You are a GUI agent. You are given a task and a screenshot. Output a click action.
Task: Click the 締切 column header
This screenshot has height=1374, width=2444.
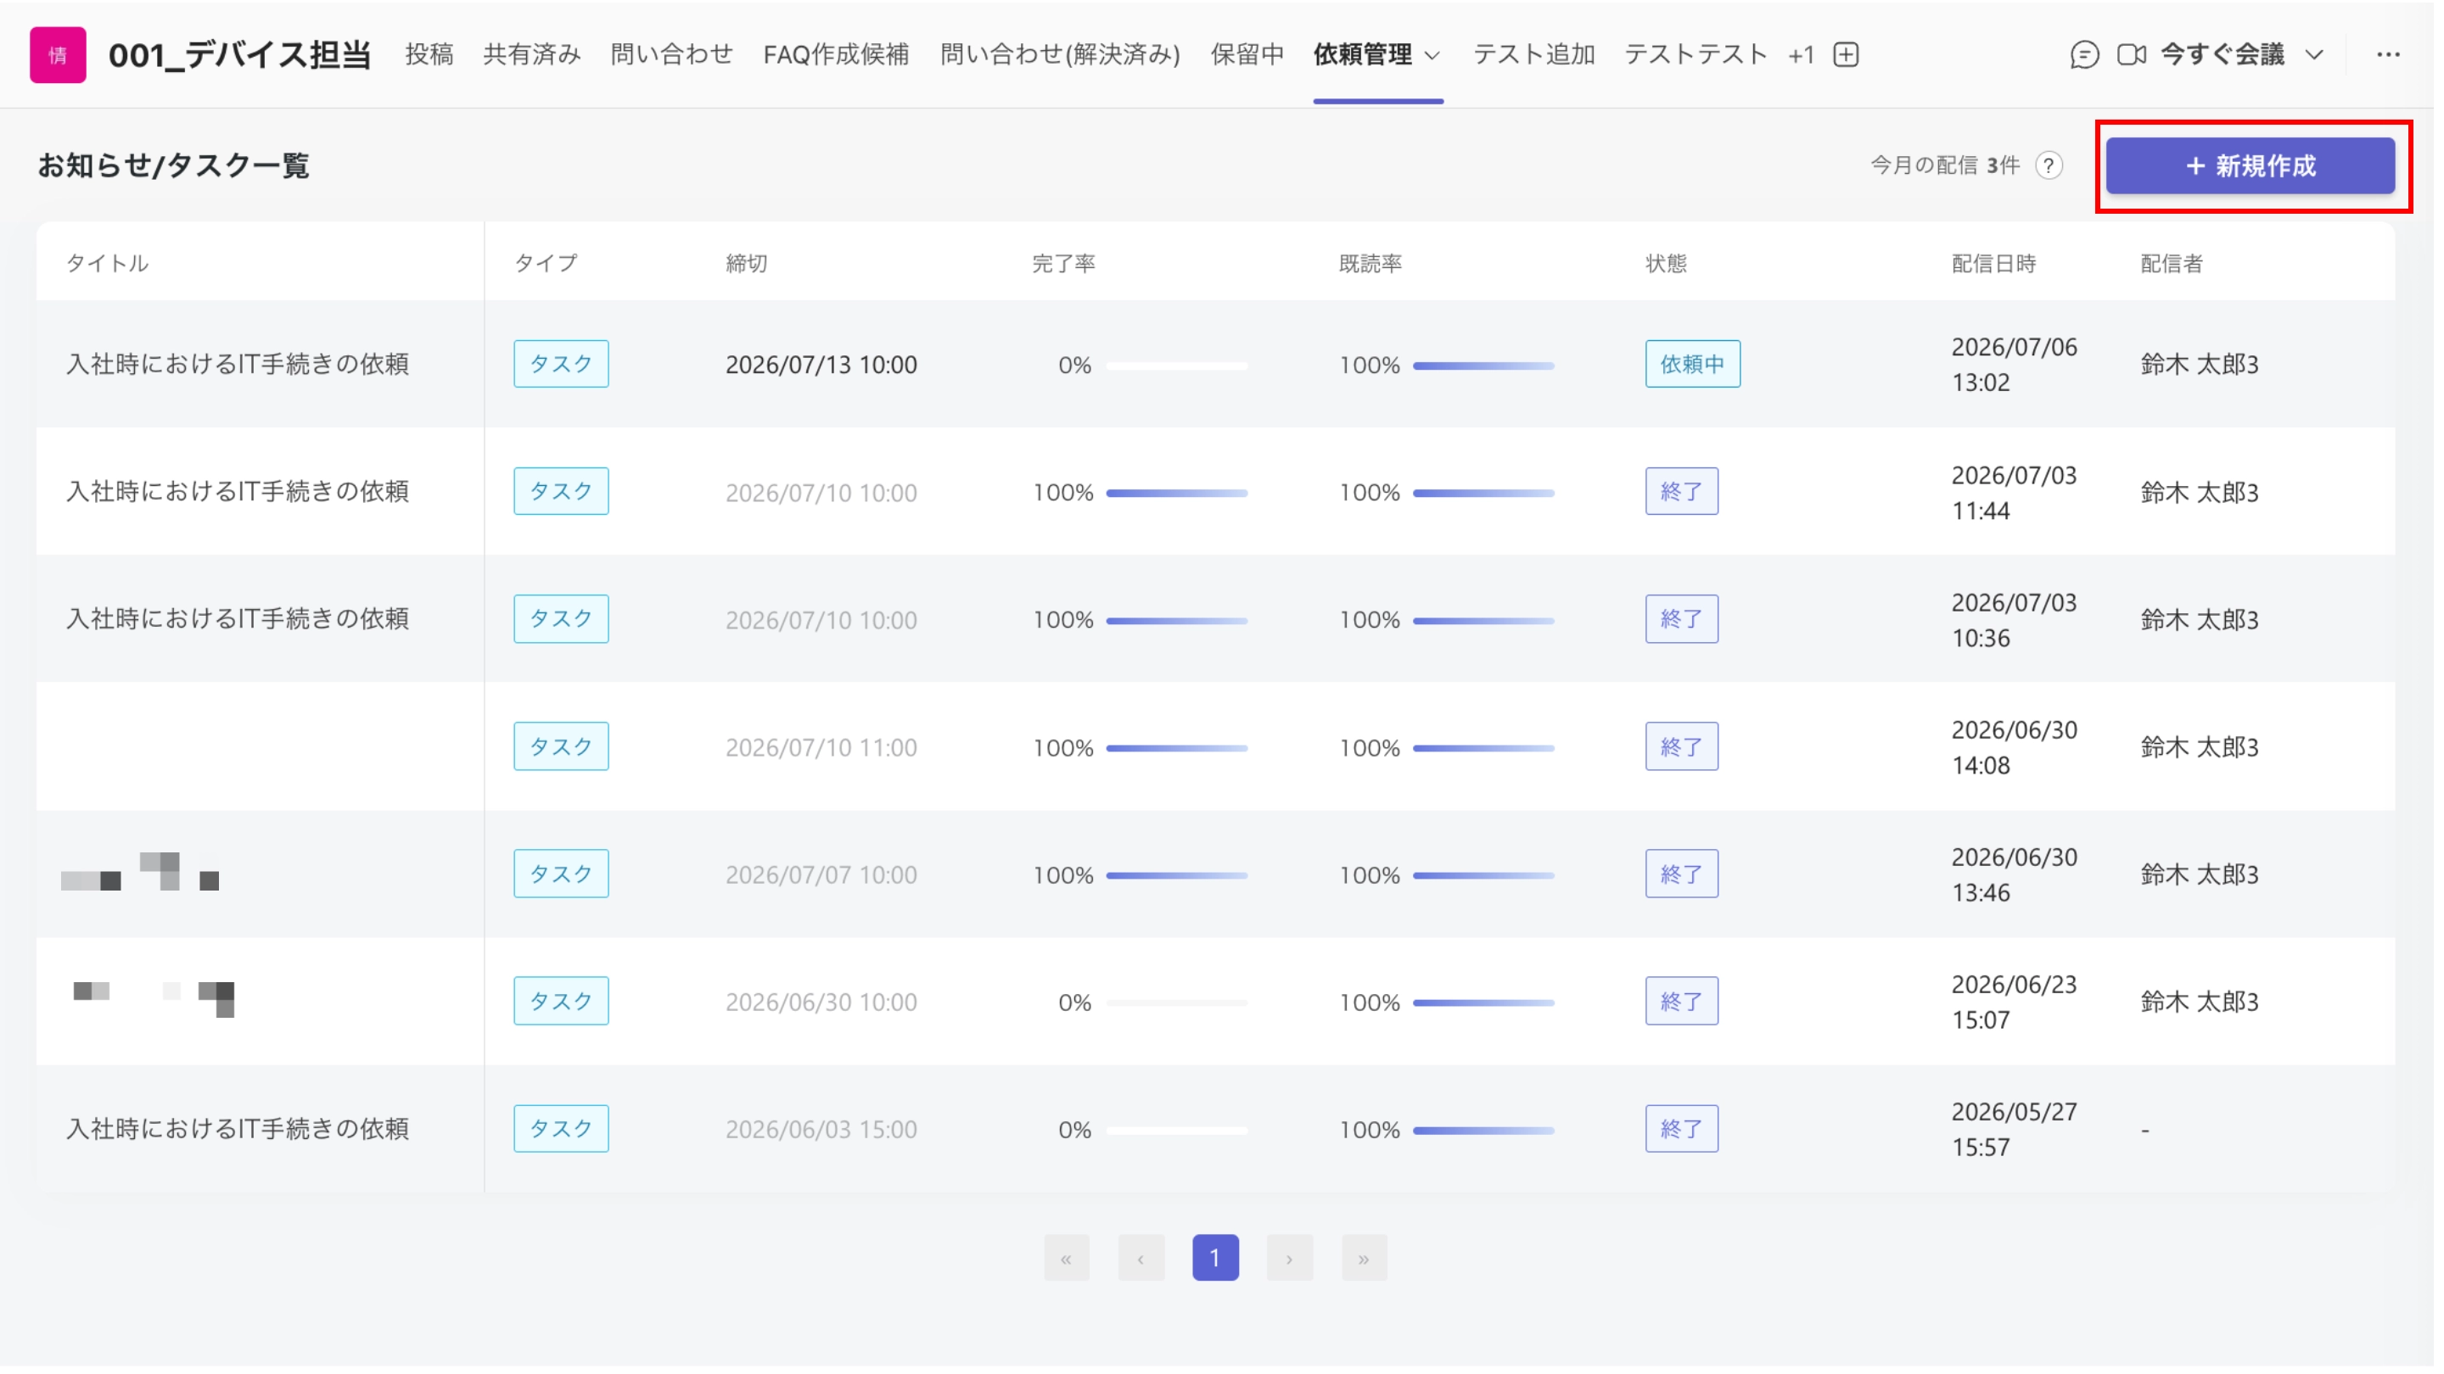point(747,264)
